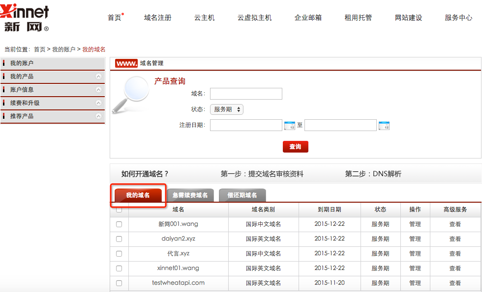This screenshot has height=292, width=482.
Task: Open 域名注册 in top navigation
Action: click(158, 18)
